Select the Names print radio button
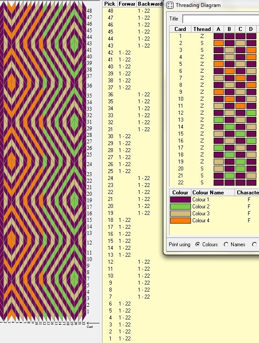Viewport: 259px width, 343px height. [226, 245]
